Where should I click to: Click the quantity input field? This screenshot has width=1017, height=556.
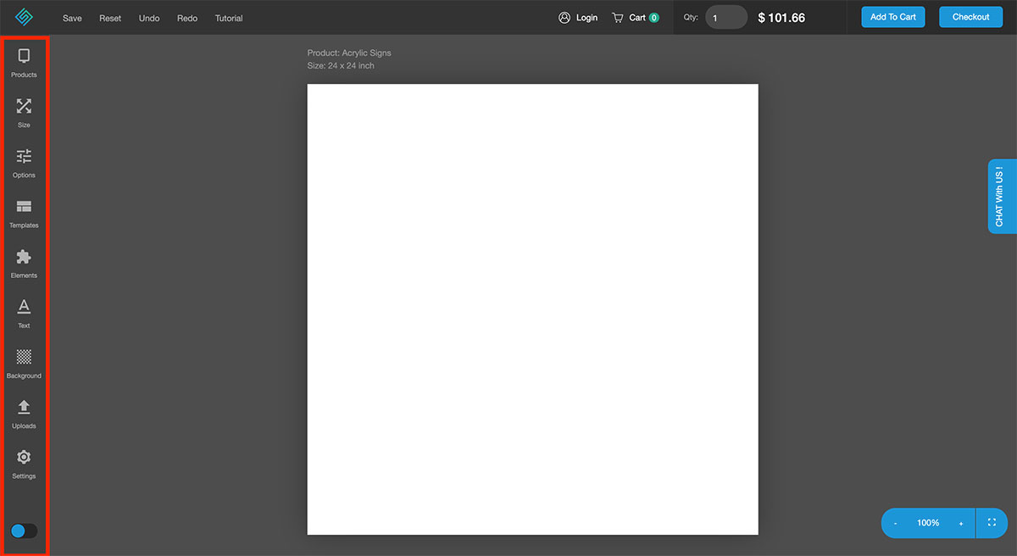point(726,17)
